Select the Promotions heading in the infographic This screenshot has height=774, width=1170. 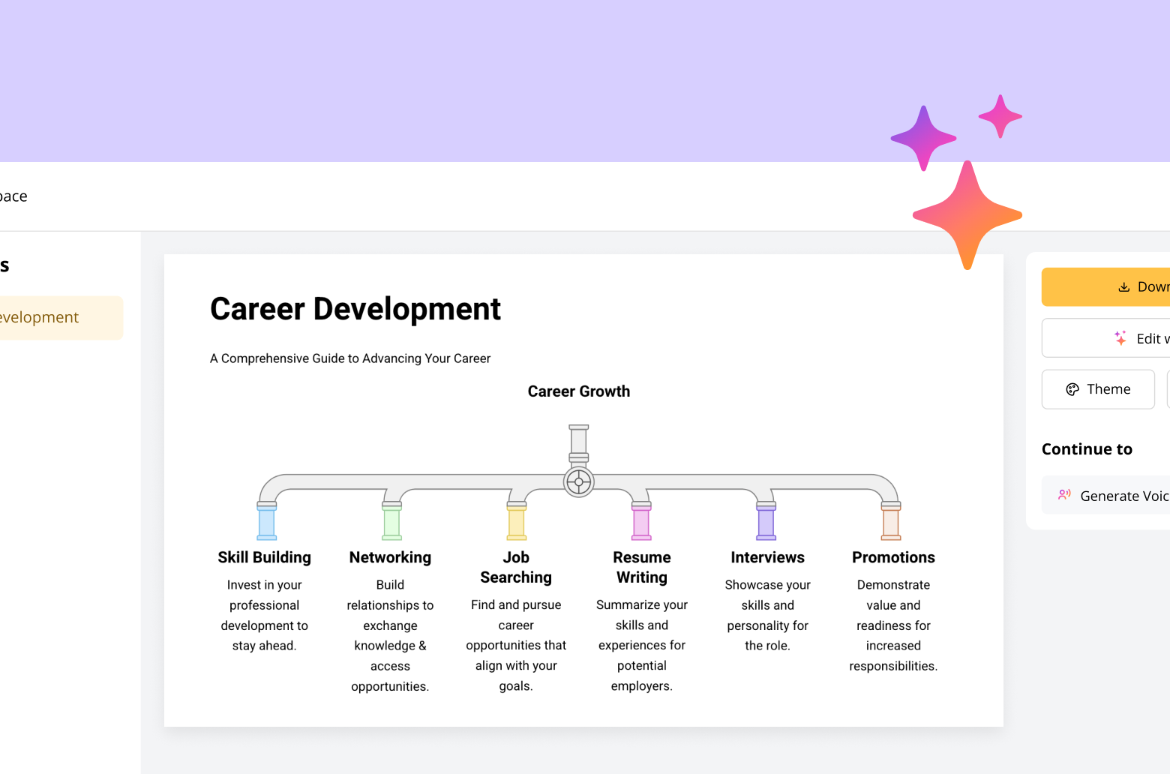point(893,557)
